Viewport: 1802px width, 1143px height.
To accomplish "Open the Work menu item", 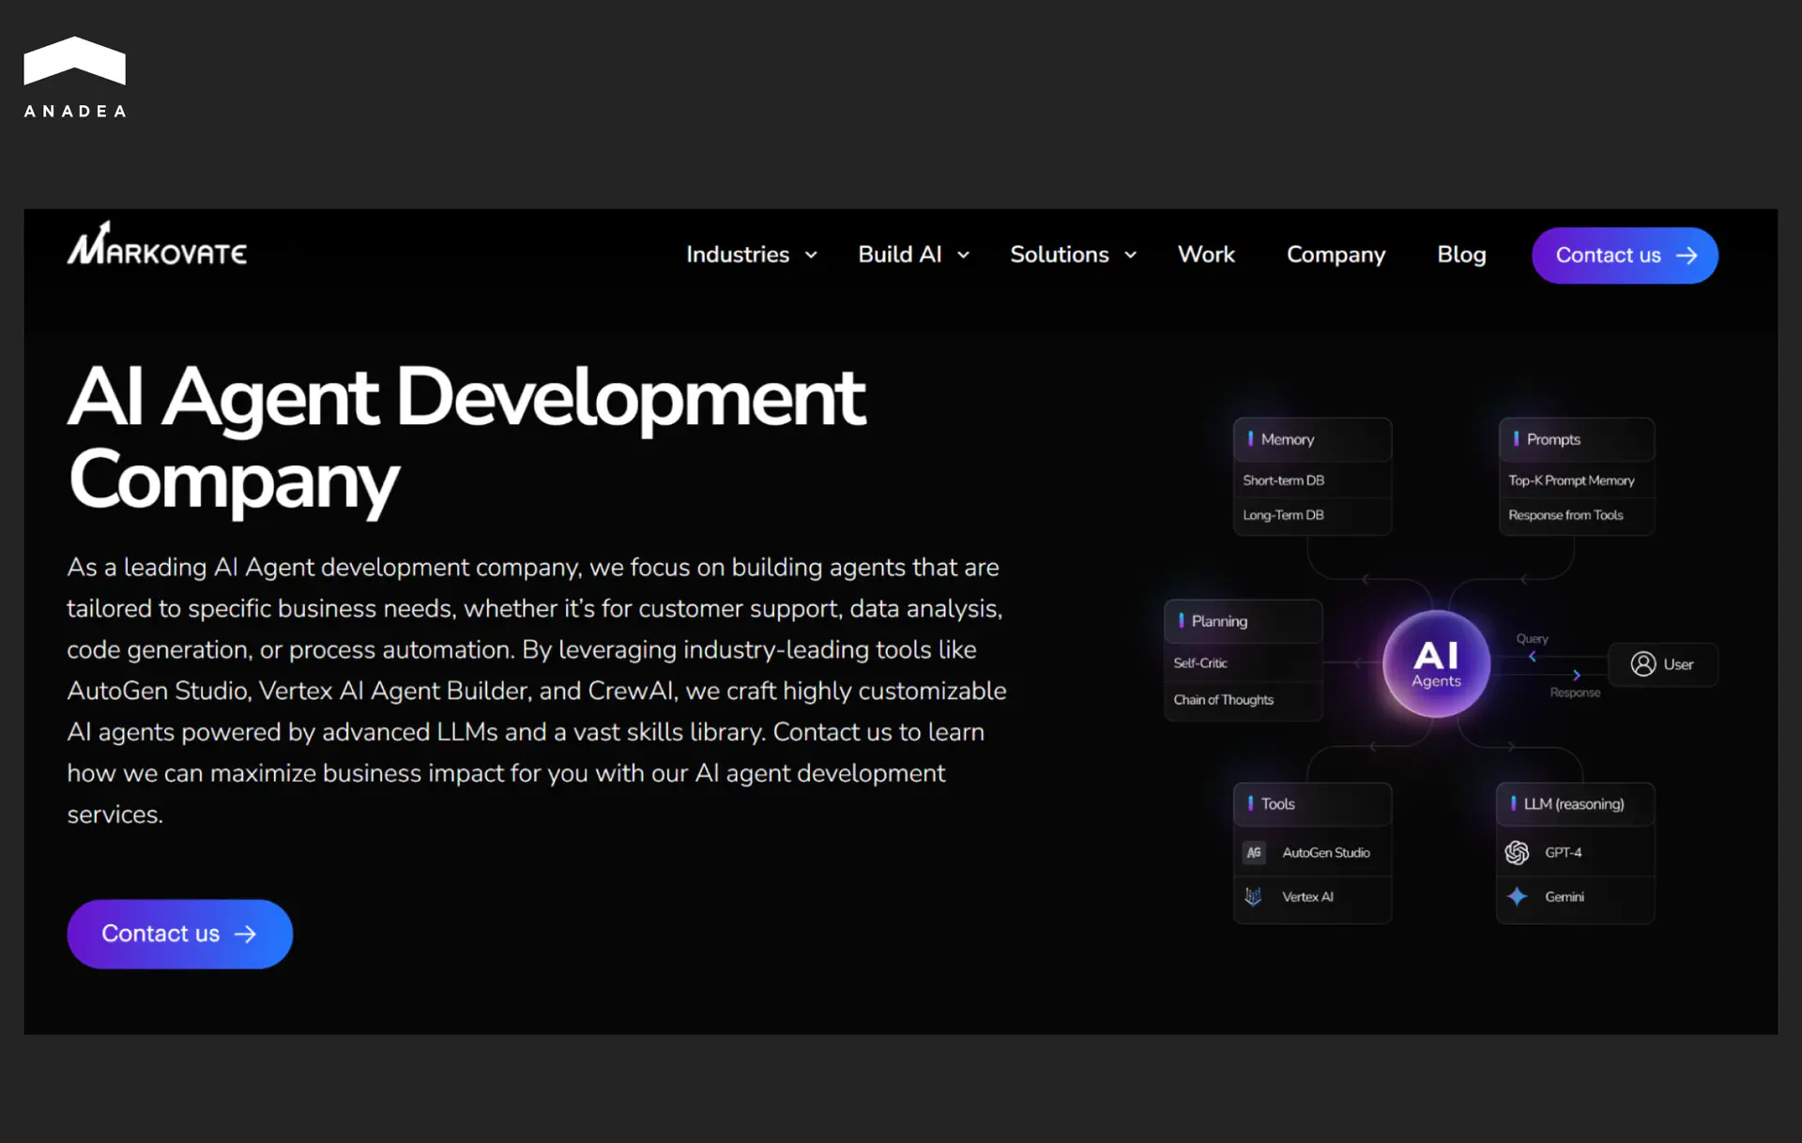I will pos(1206,254).
